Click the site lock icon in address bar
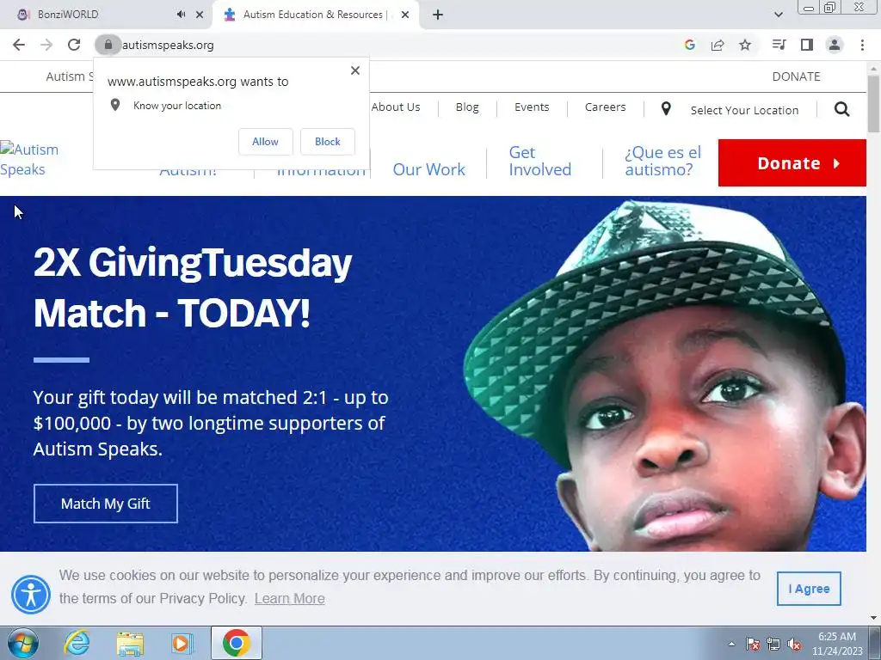 (108, 45)
